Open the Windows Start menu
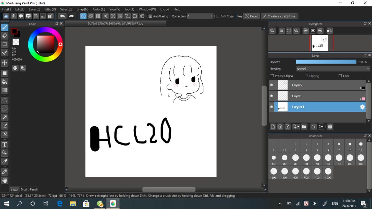Image resolution: width=372 pixels, height=209 pixels. (7, 204)
